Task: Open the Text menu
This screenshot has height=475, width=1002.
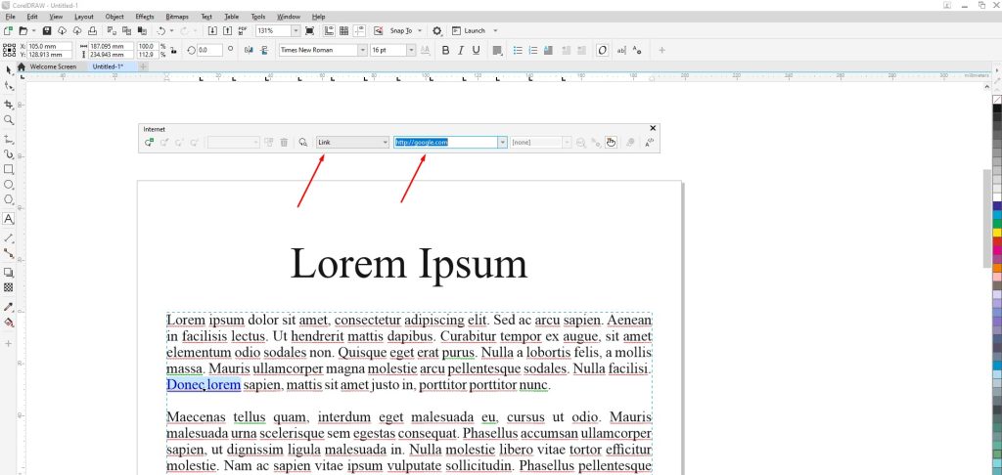Action: pos(205,17)
